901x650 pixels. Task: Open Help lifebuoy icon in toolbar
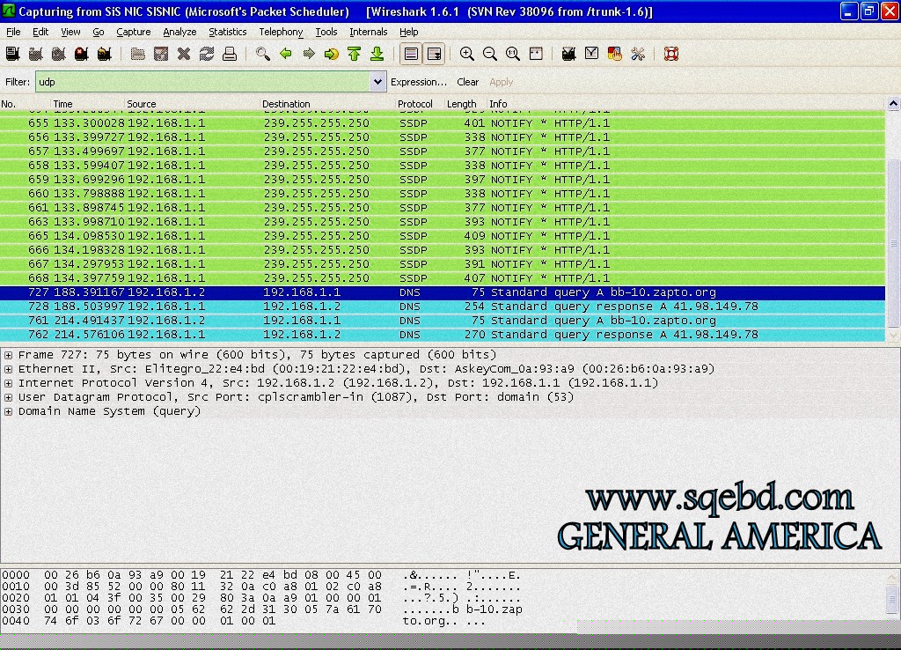tap(671, 55)
